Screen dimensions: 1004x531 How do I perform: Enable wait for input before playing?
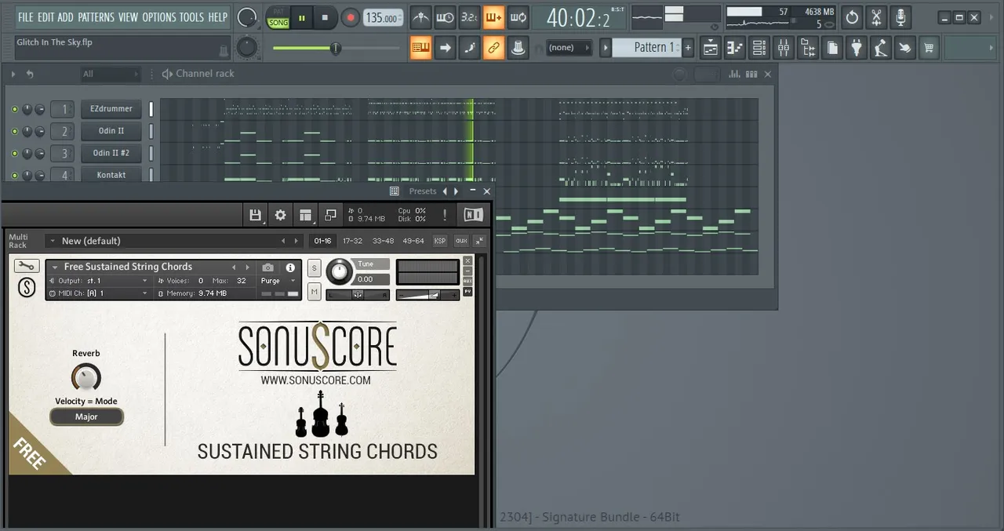445,17
